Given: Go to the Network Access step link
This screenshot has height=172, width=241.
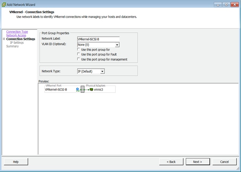Looking at the screenshot, I should click(16, 35).
